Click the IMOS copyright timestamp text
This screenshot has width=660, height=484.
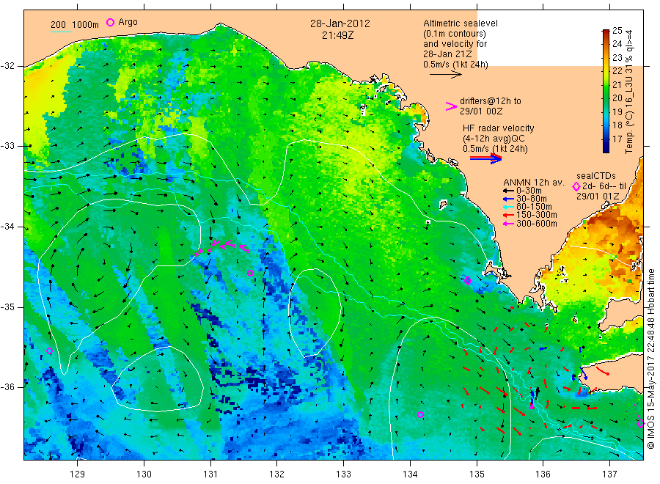point(651,359)
